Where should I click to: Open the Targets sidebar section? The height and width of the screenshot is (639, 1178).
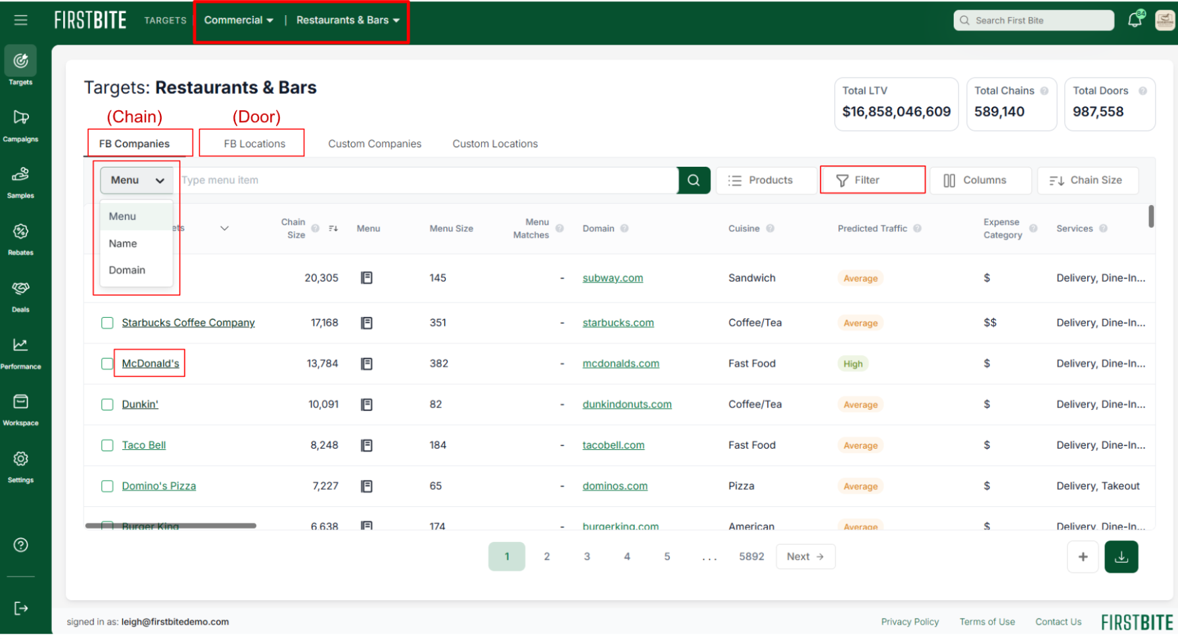click(x=20, y=67)
